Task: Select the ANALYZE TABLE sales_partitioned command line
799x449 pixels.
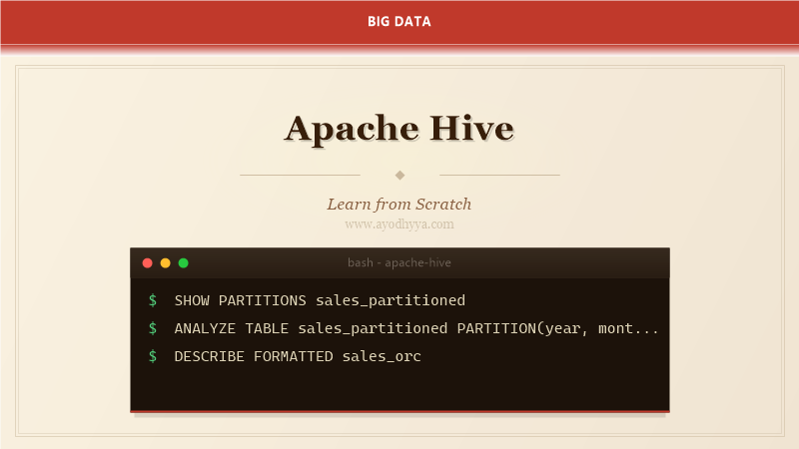Action: [416, 328]
